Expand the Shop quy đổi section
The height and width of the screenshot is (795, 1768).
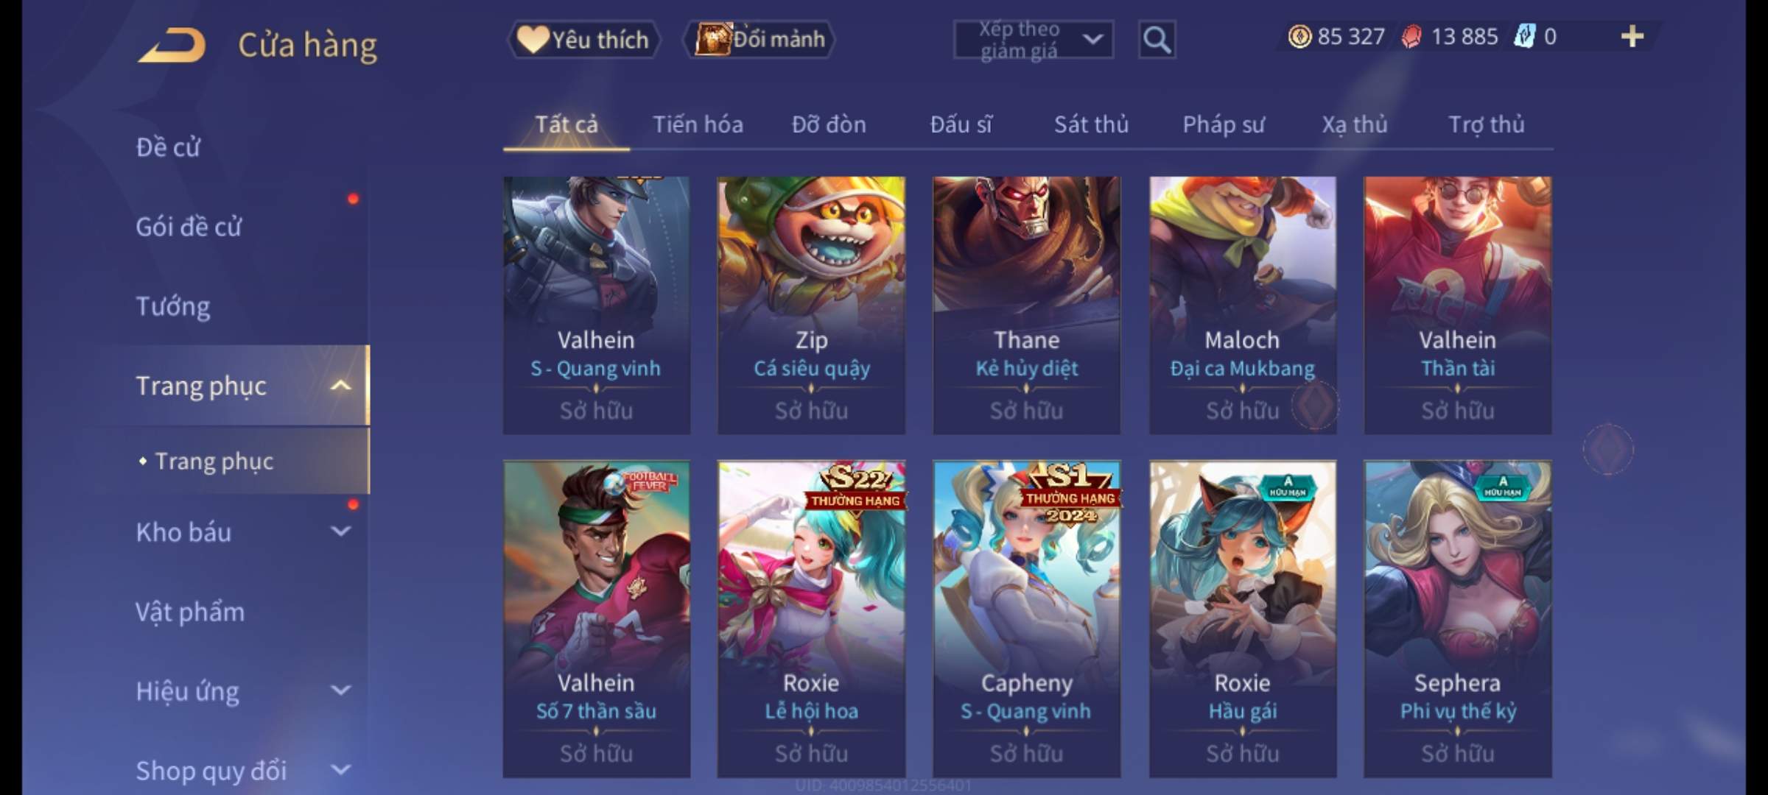click(x=341, y=770)
